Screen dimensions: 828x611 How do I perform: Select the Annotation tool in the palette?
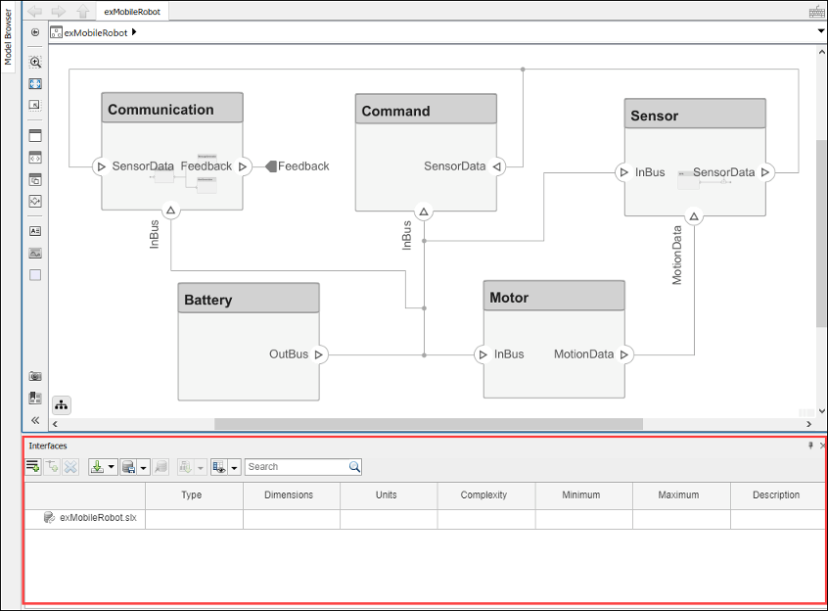[35, 231]
